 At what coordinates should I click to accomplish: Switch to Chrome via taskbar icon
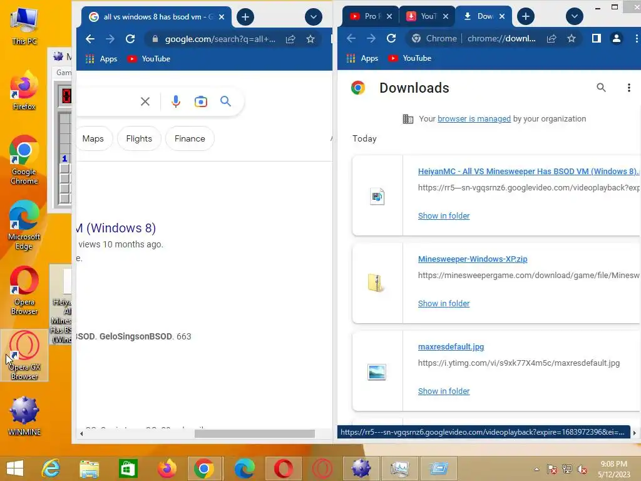204,468
